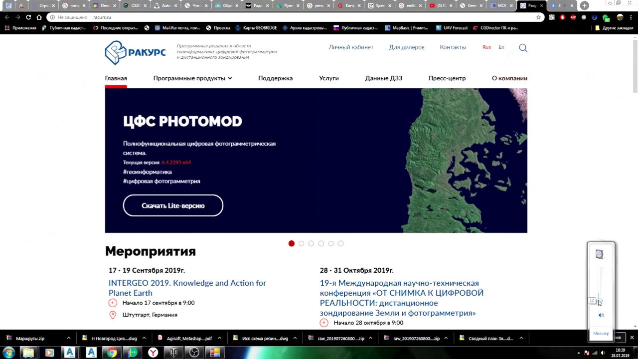Open Yandex browser taskbar icon

[x=153, y=353]
